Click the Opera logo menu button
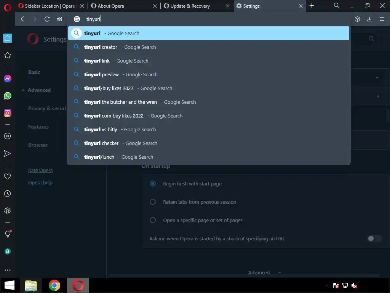This screenshot has width=390, height=293. click(8, 8)
